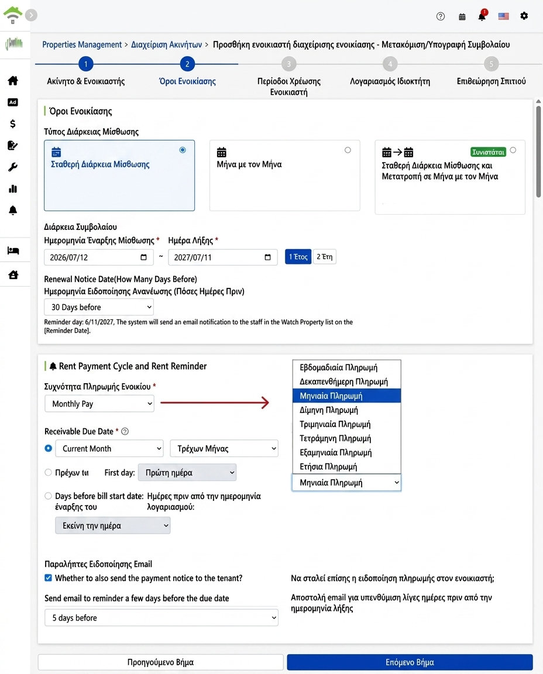Select the Συνιστάται recommended lease radio

[513, 150]
